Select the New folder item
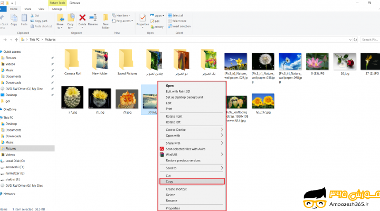The image size is (380, 211). [x=100, y=62]
